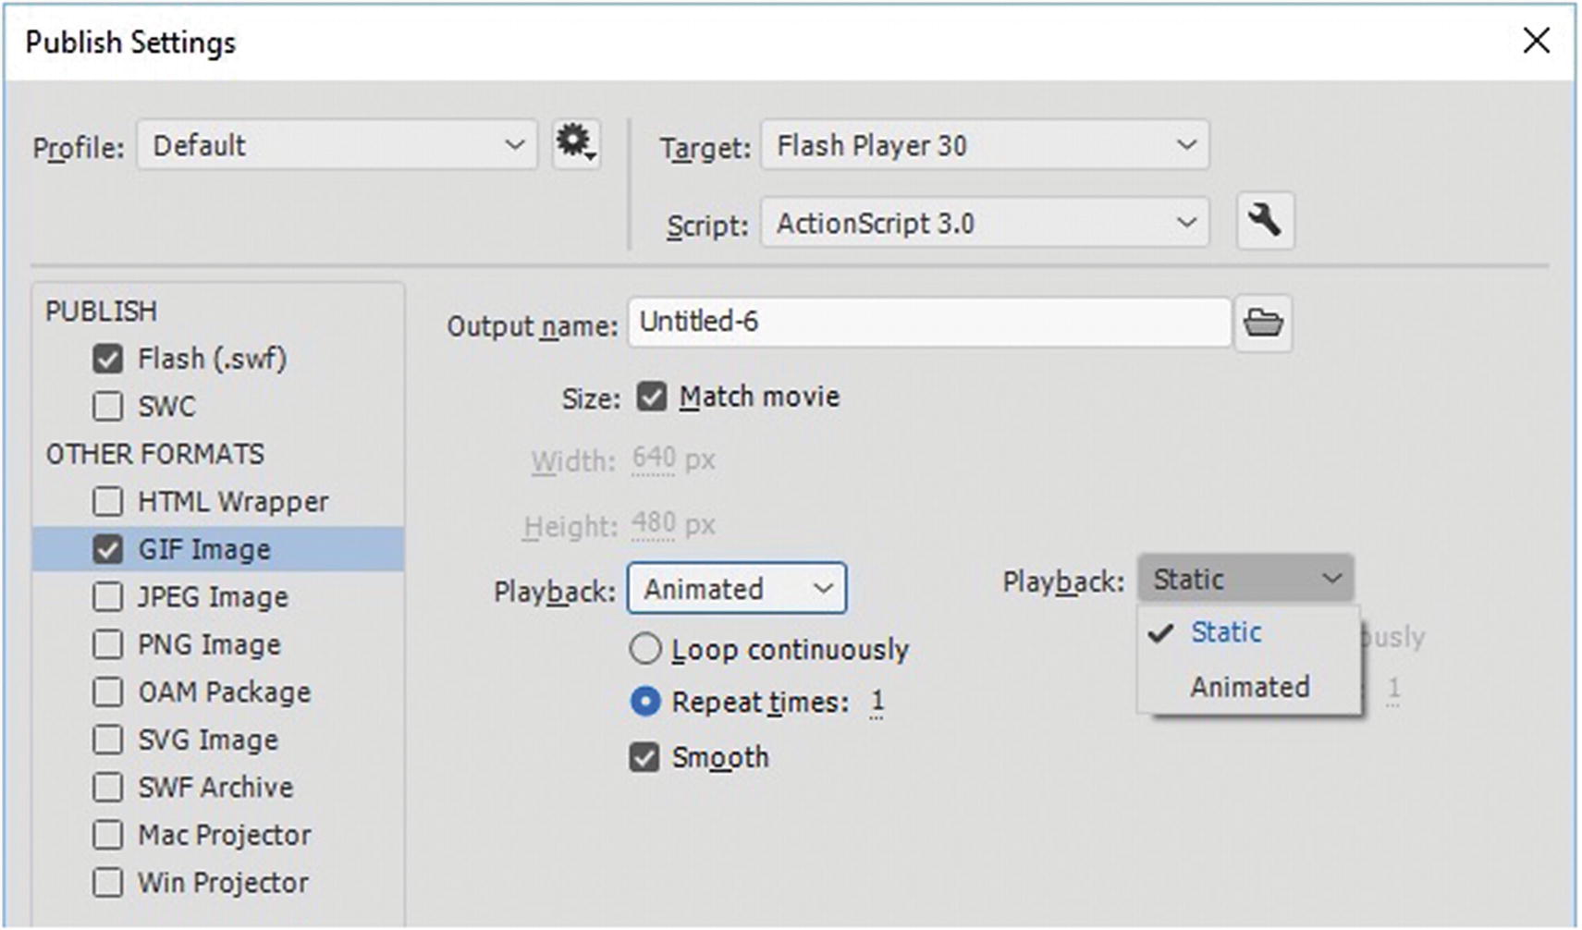1582x930 pixels.
Task: Click the Output name text field
Action: [x=928, y=323]
